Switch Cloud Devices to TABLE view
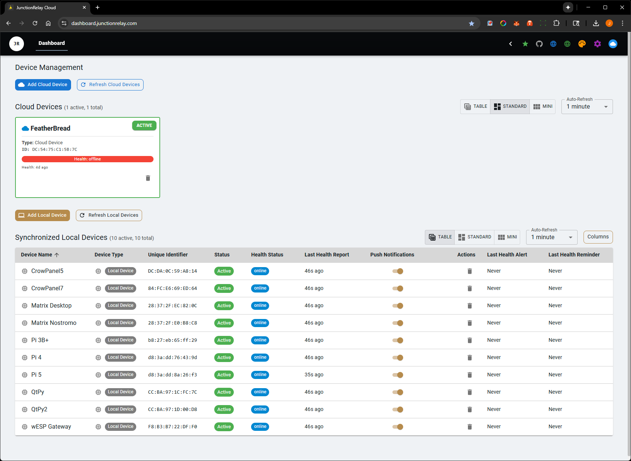631x461 pixels. (x=475, y=107)
